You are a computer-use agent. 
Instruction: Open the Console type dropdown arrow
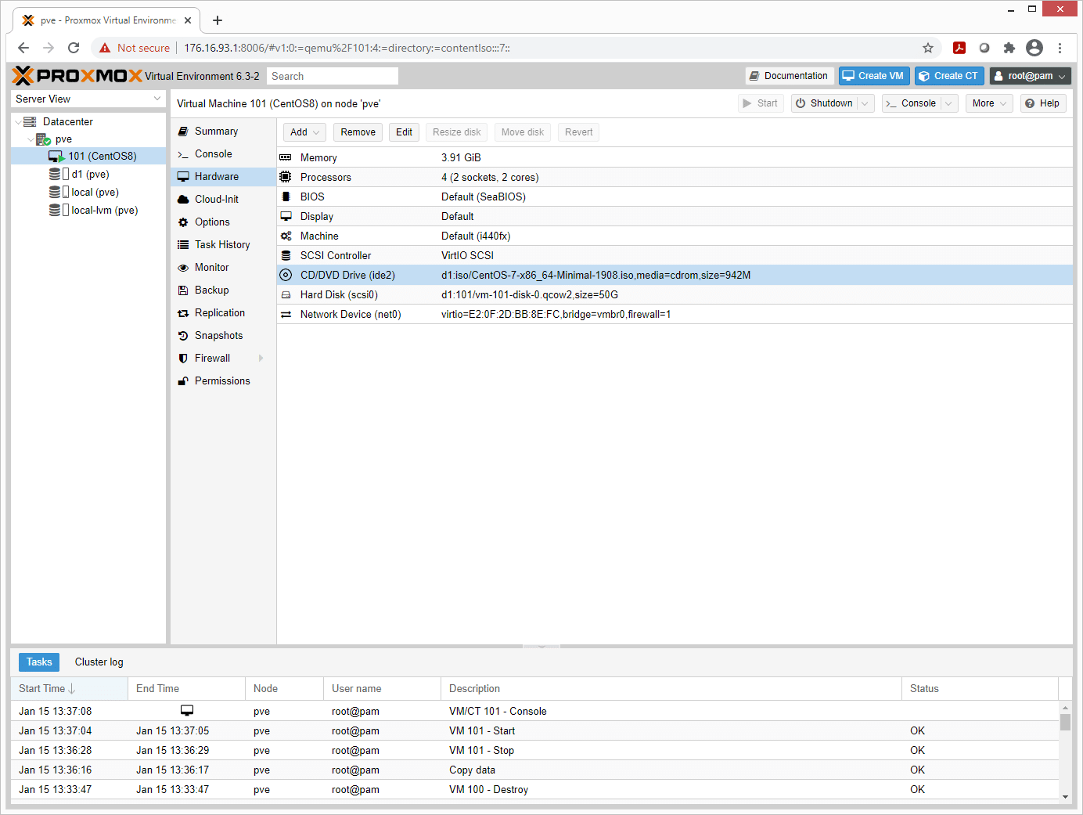click(949, 103)
